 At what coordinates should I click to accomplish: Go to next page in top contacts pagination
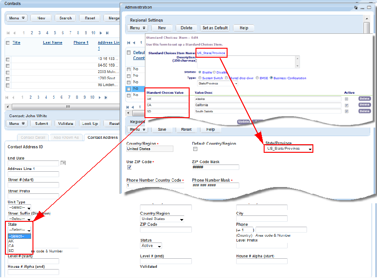101,33
